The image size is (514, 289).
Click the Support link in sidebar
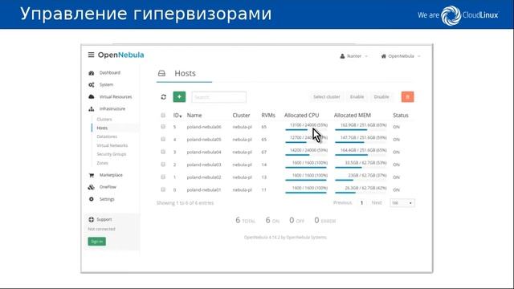[104, 219]
